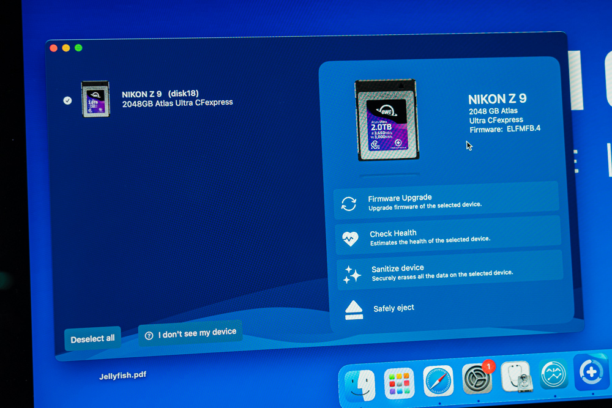The height and width of the screenshot is (408, 612).
Task: Click the Check Health heart icon
Action: click(350, 239)
